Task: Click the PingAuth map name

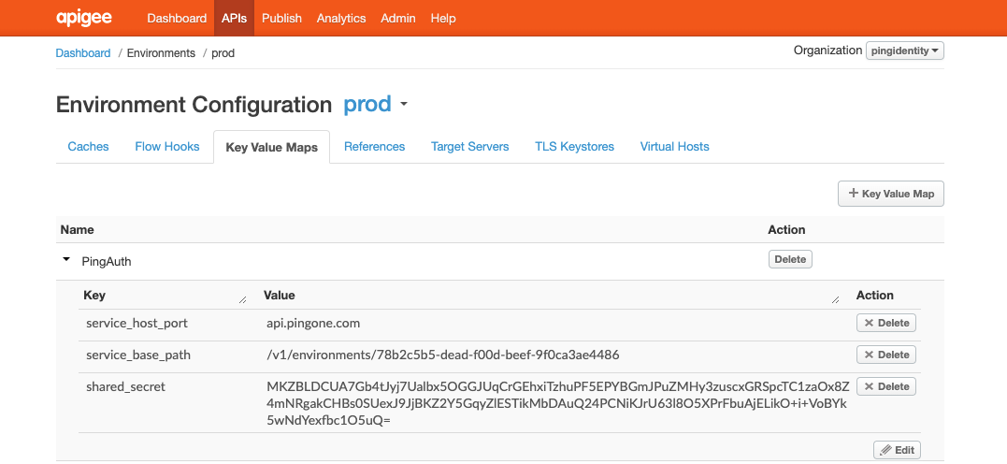Action: tap(107, 262)
